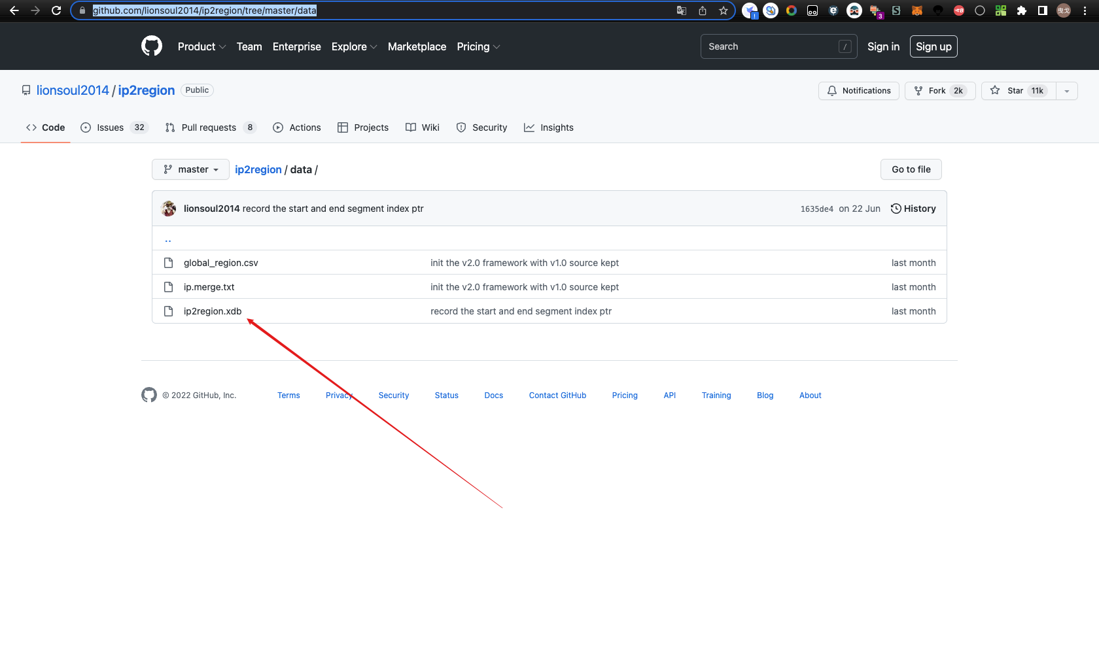Open the repository Security tab
Screen dimensions: 1099x657
click(x=481, y=127)
